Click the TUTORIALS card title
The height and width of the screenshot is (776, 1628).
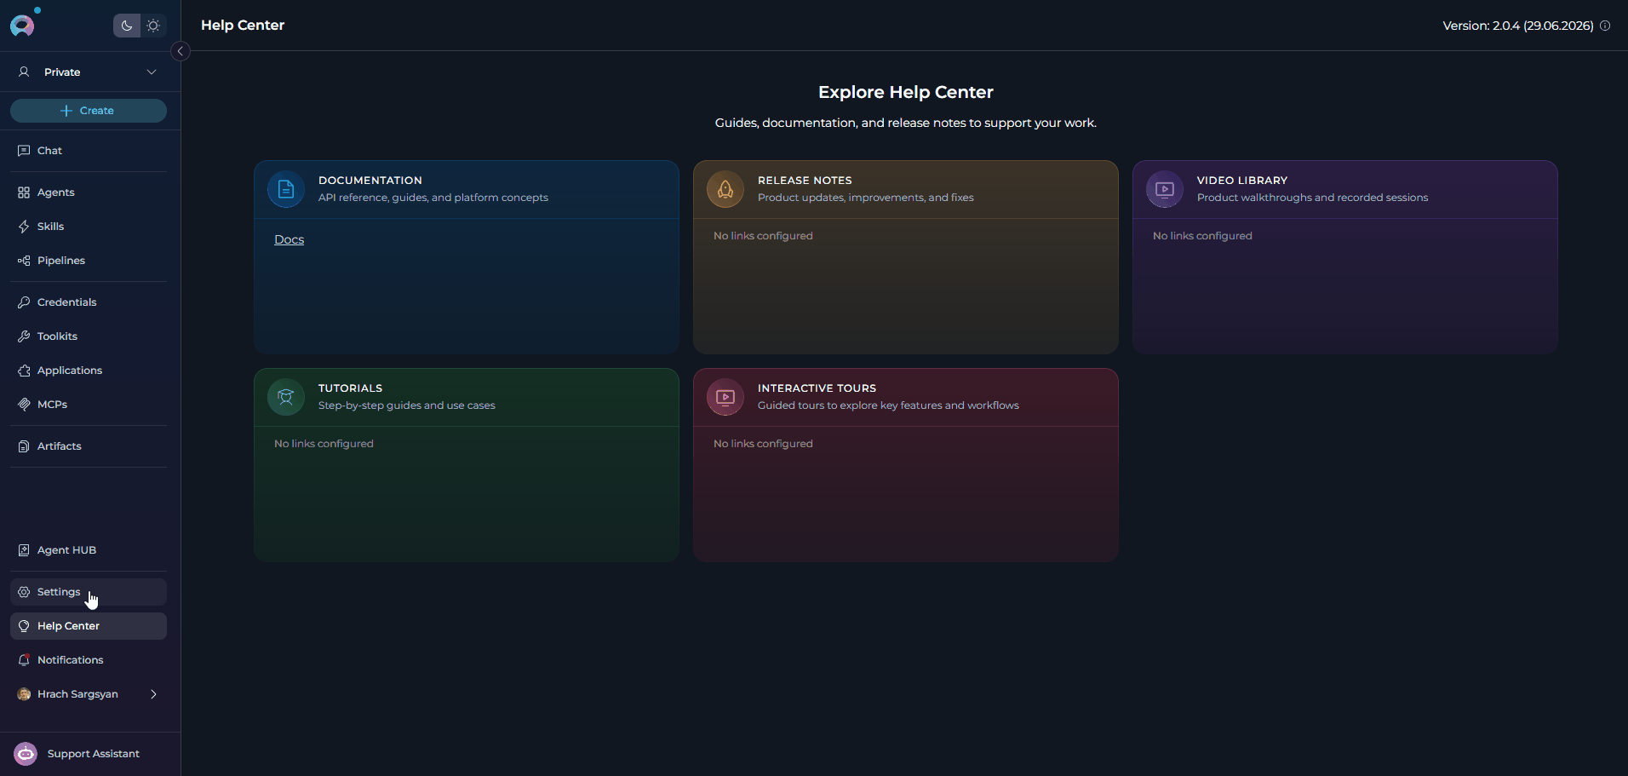click(350, 388)
